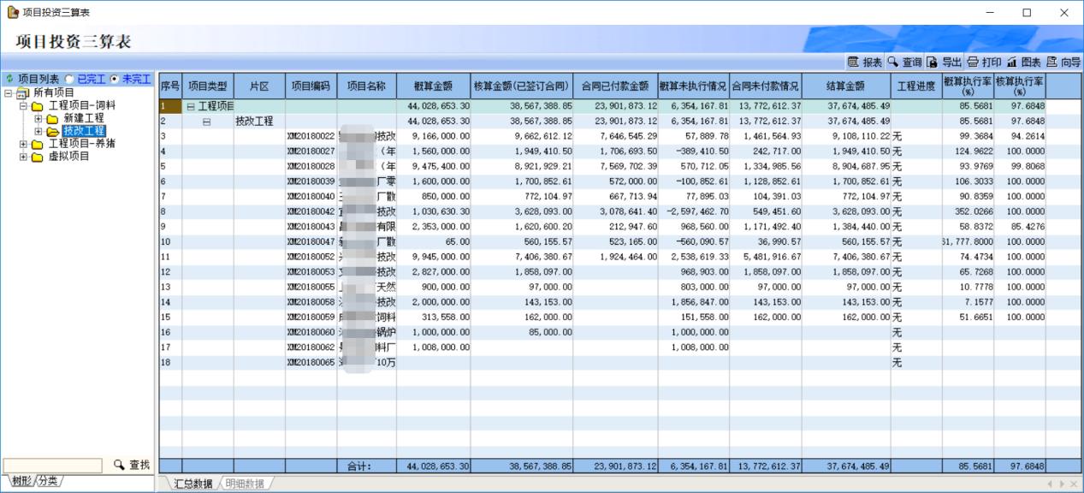Click the 查询 query magnifier button
This screenshot has width=1084, height=493.
904,62
